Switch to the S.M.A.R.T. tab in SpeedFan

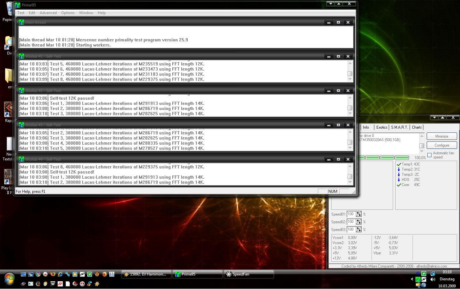[x=399, y=127]
